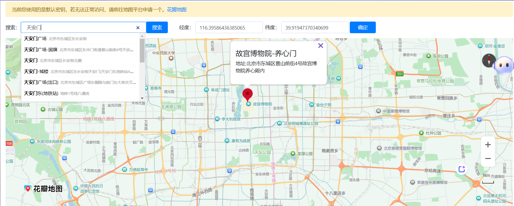
Task: Click the 搜索 button
Action: [157, 27]
